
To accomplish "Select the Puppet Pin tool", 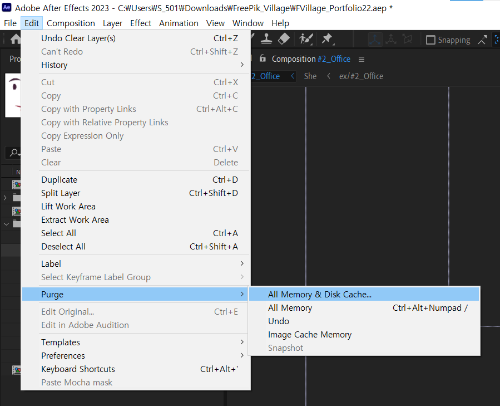I will pos(327,40).
